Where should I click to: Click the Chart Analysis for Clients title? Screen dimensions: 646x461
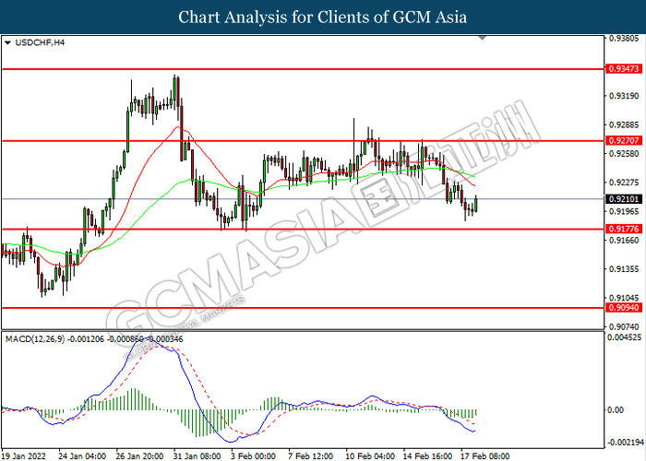coord(323,17)
